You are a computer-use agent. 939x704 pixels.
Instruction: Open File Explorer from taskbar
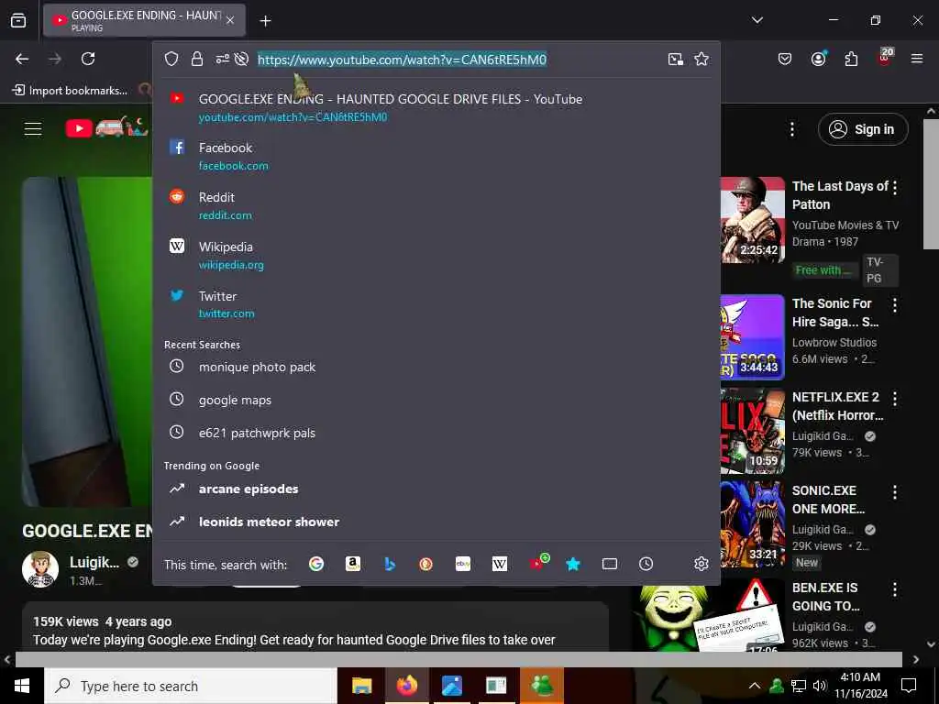click(361, 686)
